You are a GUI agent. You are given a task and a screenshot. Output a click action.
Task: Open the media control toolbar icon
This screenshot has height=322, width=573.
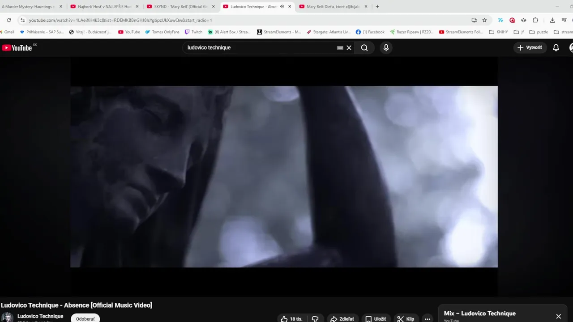(564, 20)
